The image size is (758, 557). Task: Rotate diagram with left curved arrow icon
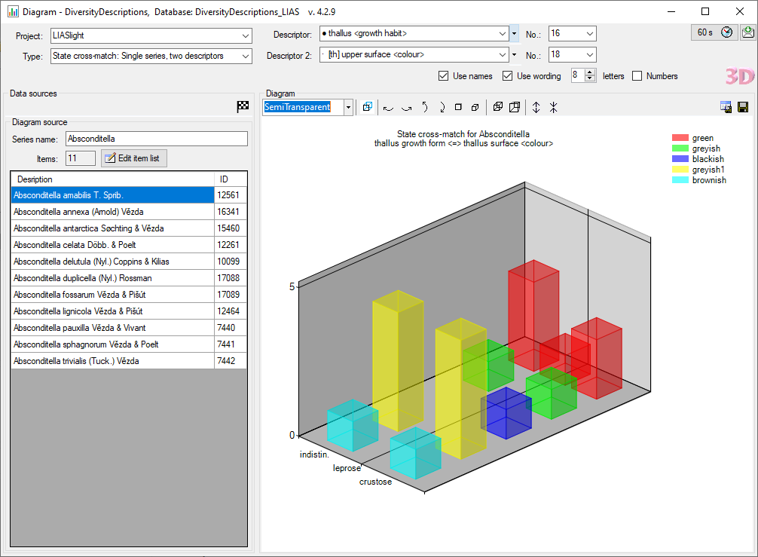[424, 107]
